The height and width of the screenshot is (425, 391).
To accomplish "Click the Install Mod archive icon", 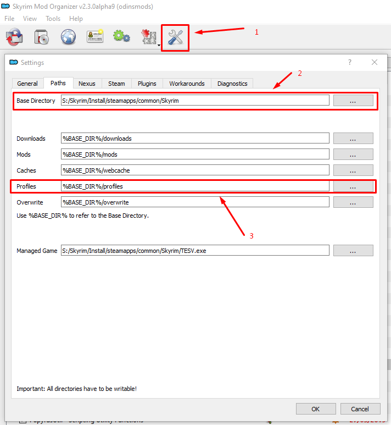I will pyautogui.click(x=41, y=37).
